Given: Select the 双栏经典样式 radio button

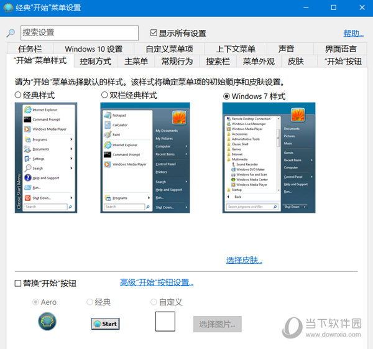Looking at the screenshot, I should [x=104, y=95].
